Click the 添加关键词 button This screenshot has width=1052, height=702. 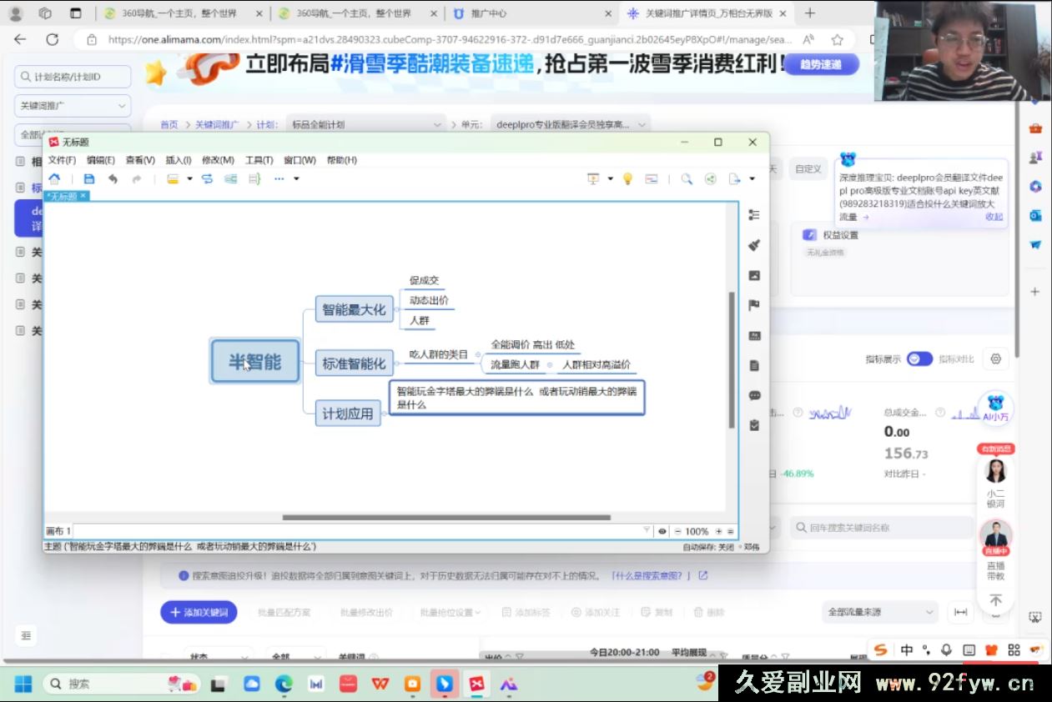[198, 612]
